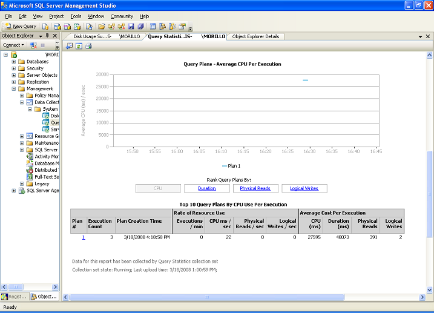Screen dimensions: 434x313
Task: Click the disabled CPU rank button
Action: (158, 188)
